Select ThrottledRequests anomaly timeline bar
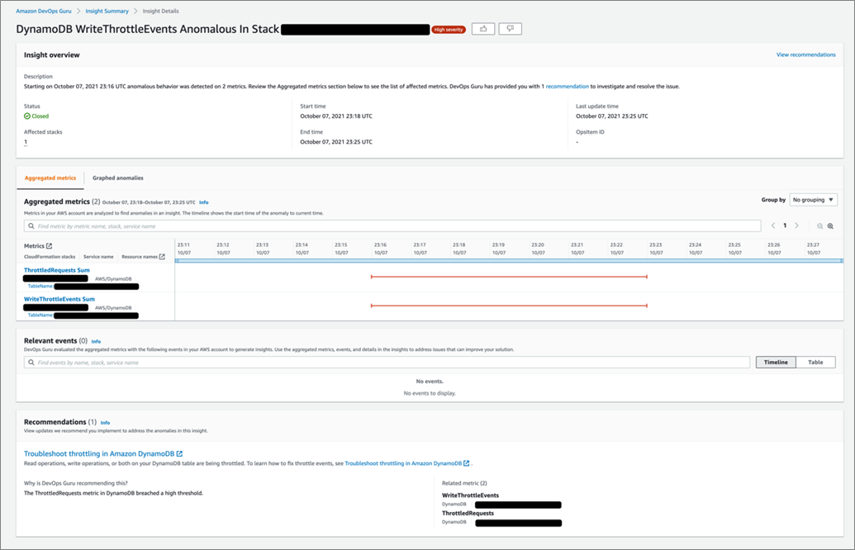The width and height of the screenshot is (855, 550). 509,277
